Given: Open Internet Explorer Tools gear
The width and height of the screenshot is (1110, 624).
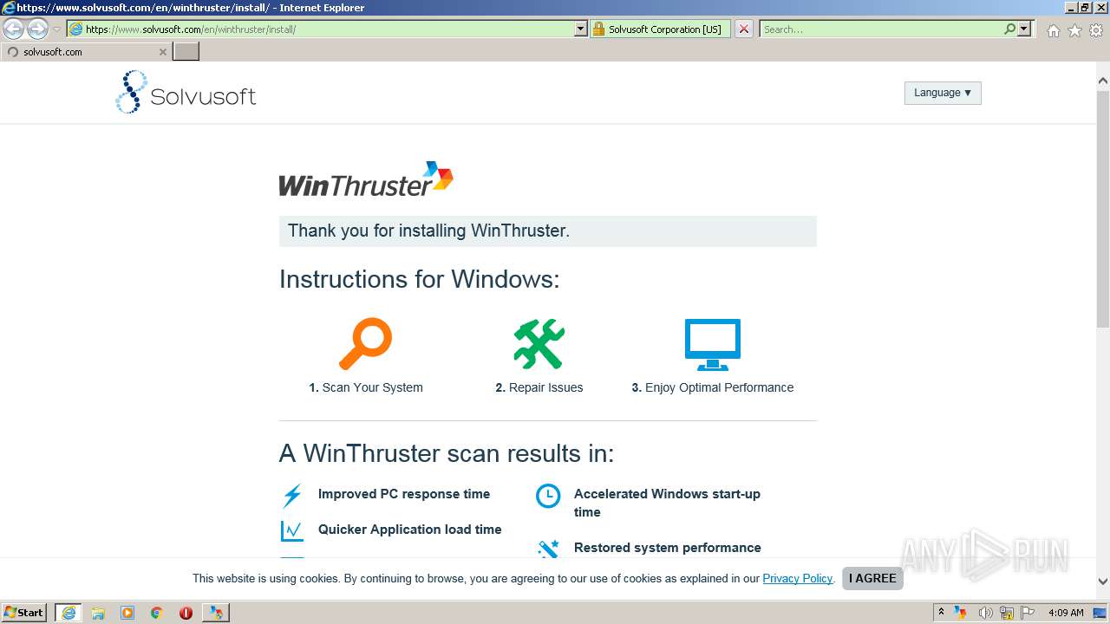Looking at the screenshot, I should 1096,30.
